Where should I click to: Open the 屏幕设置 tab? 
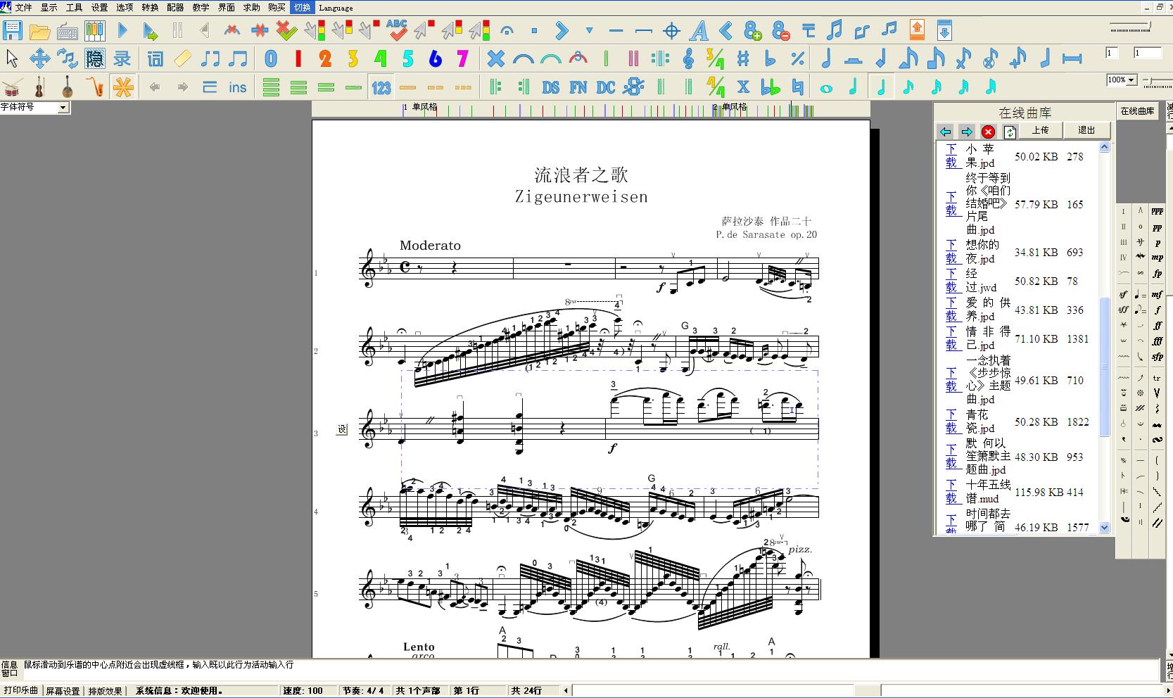(x=63, y=691)
